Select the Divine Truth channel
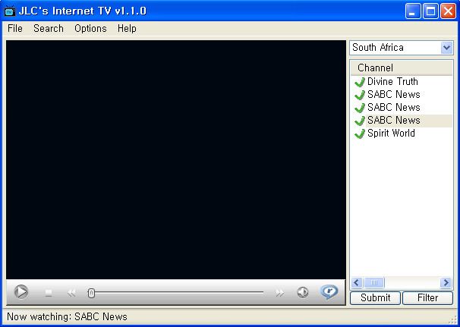The height and width of the screenshot is (327, 460). tap(392, 81)
